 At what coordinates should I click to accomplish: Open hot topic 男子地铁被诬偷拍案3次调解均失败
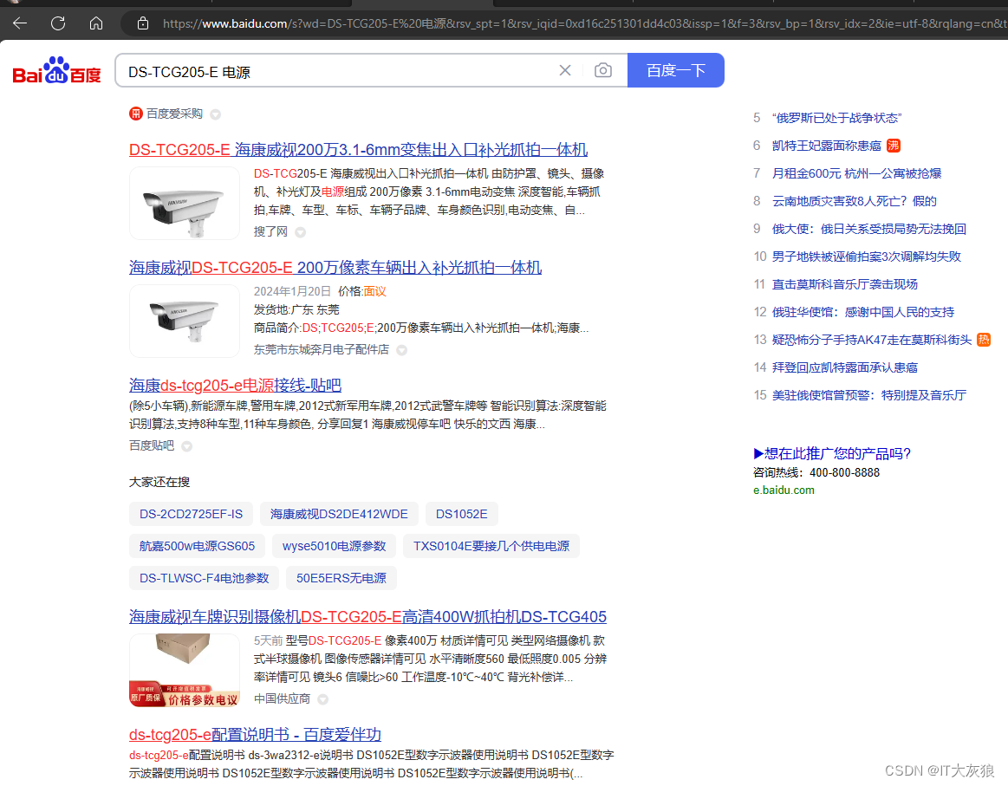click(x=866, y=257)
